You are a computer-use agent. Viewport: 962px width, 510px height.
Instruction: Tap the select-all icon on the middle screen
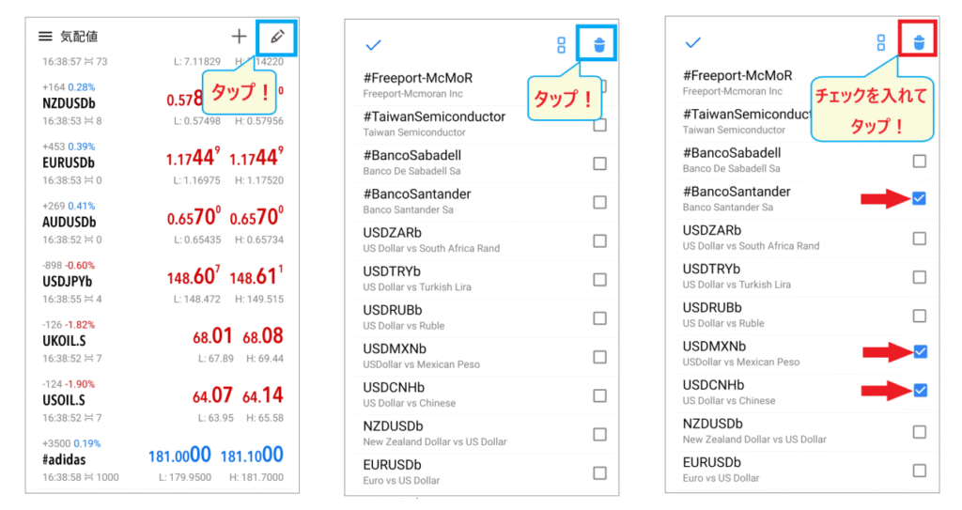tap(561, 44)
